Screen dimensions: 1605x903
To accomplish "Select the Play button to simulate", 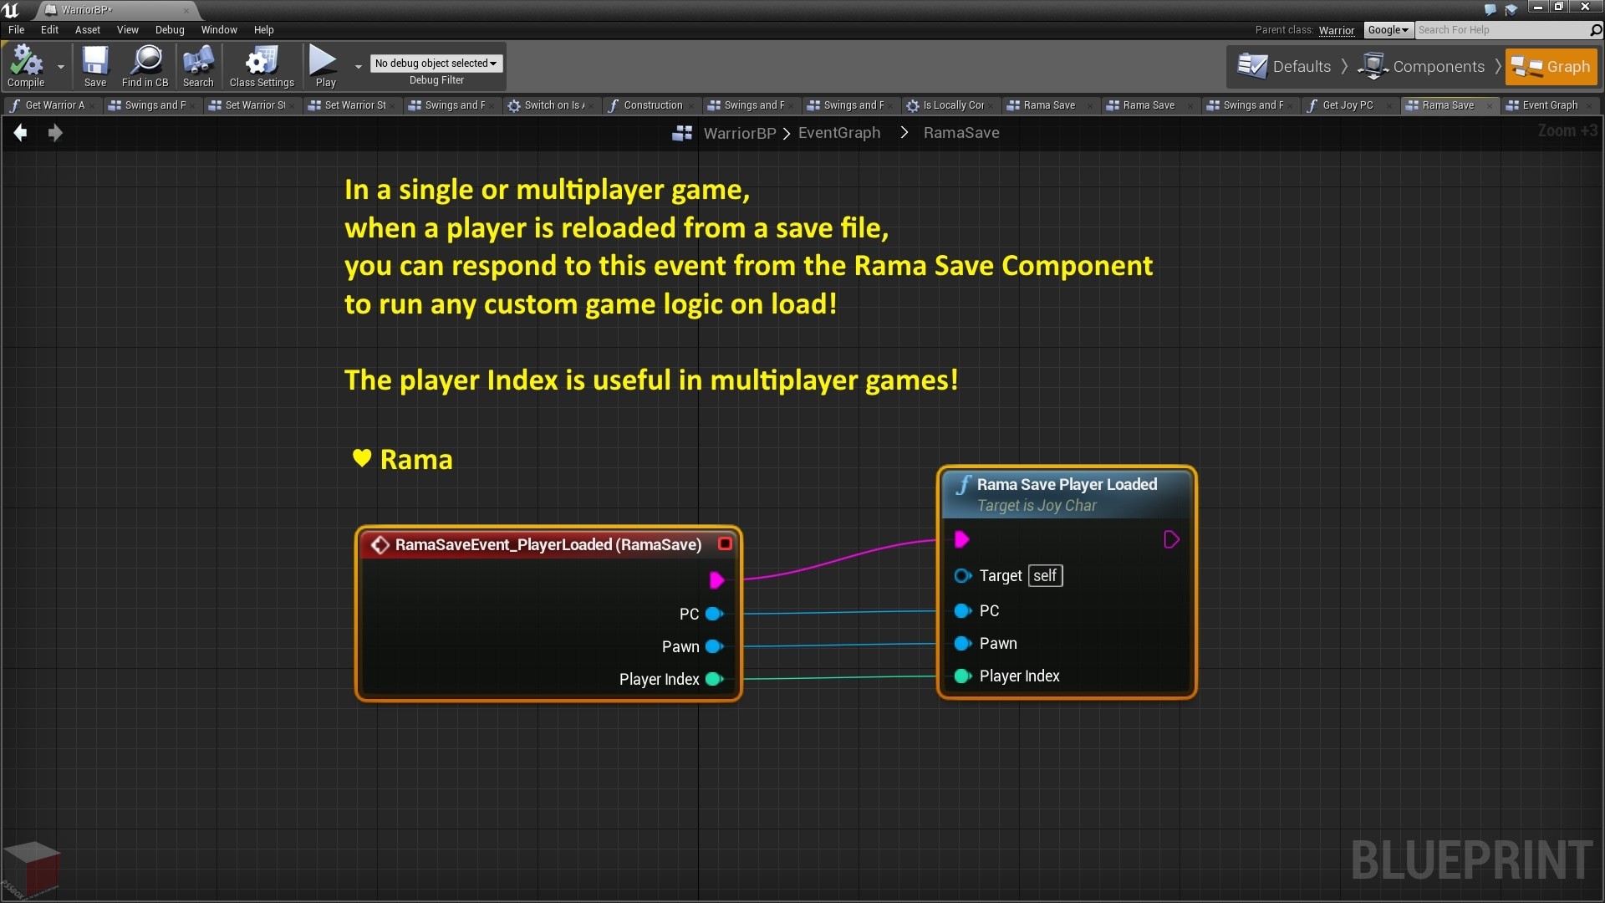I will tap(324, 61).
